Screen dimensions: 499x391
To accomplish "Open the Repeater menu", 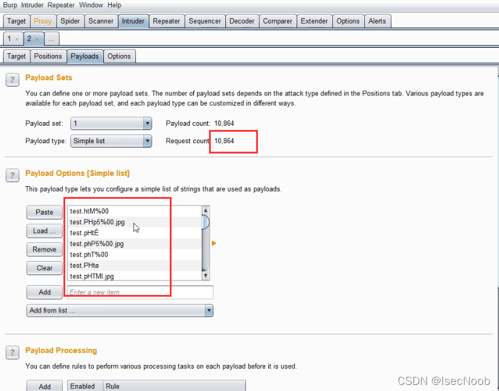I will pos(61,5).
